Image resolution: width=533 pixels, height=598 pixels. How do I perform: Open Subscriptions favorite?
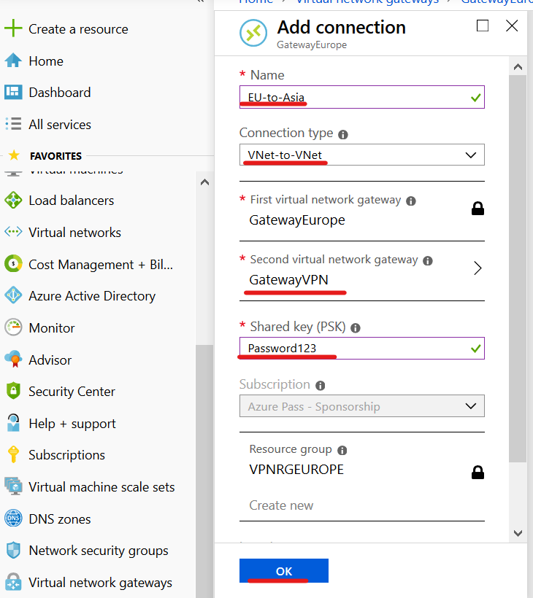(67, 455)
